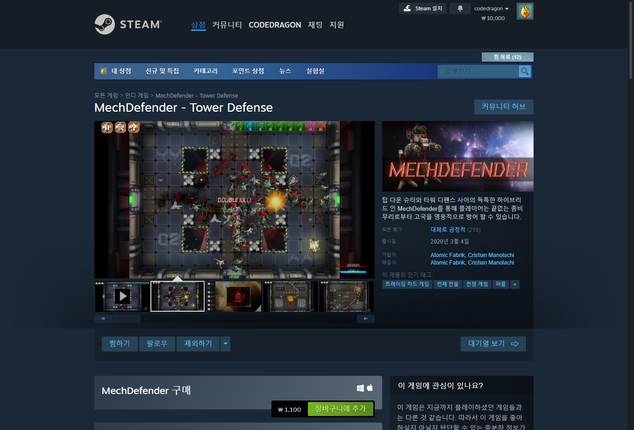634x430 pixels.
Task: Select the red mech screenshot thumbnail
Action: [x=234, y=296]
